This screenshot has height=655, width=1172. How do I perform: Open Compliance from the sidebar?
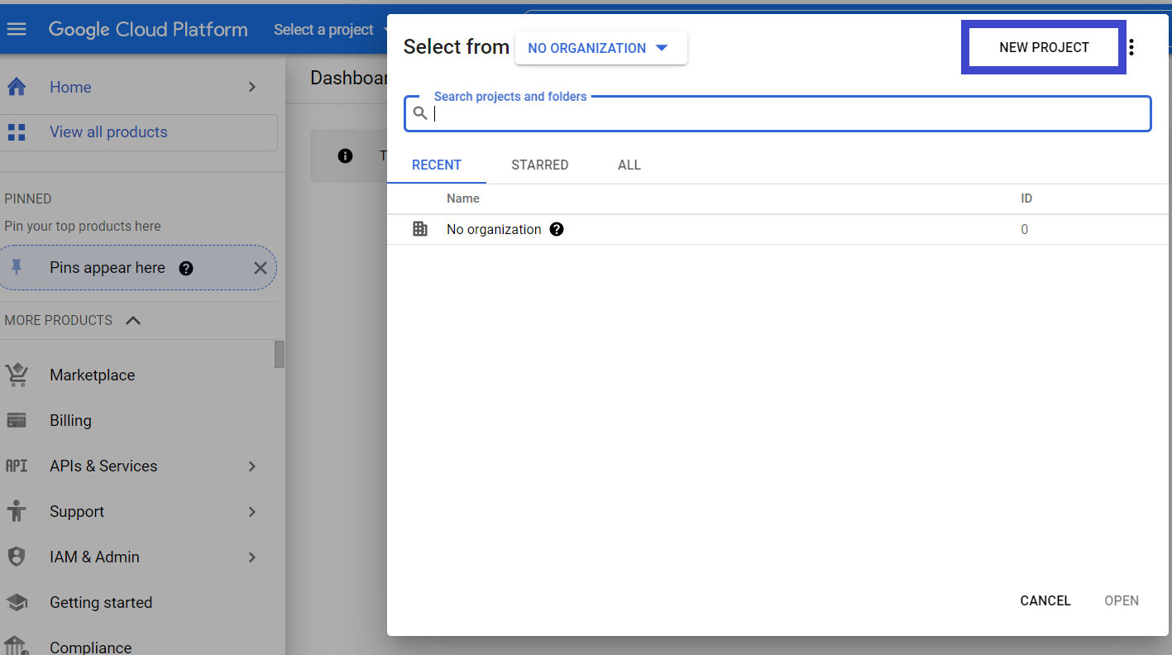[x=91, y=647]
